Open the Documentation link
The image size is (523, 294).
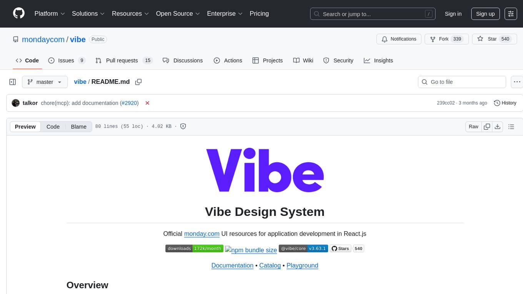[232, 266]
